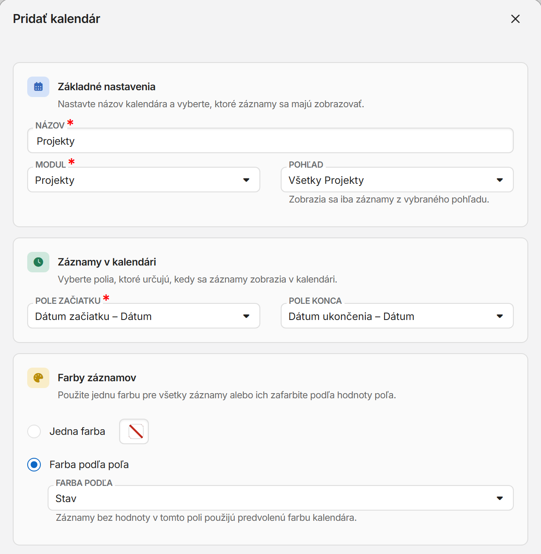The image size is (541, 554).
Task: Open the Pole konca Dátum ukončenia dropdown
Action: tap(397, 316)
